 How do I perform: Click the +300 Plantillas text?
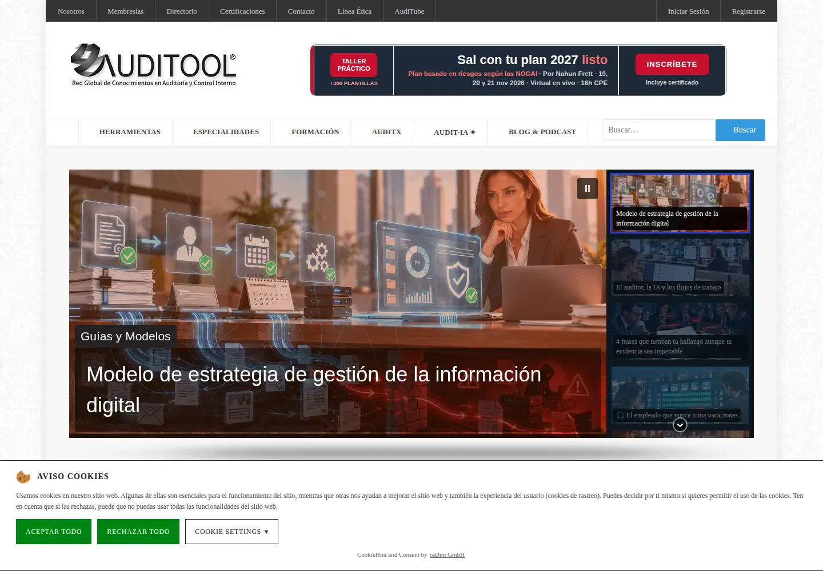354,83
